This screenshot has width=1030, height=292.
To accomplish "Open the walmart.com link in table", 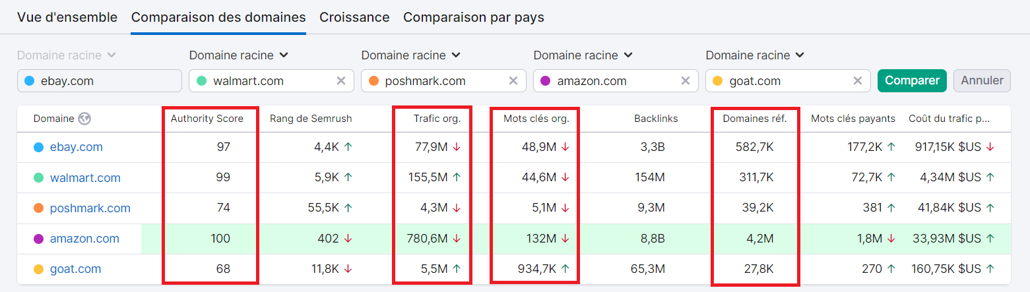I will tap(84, 178).
